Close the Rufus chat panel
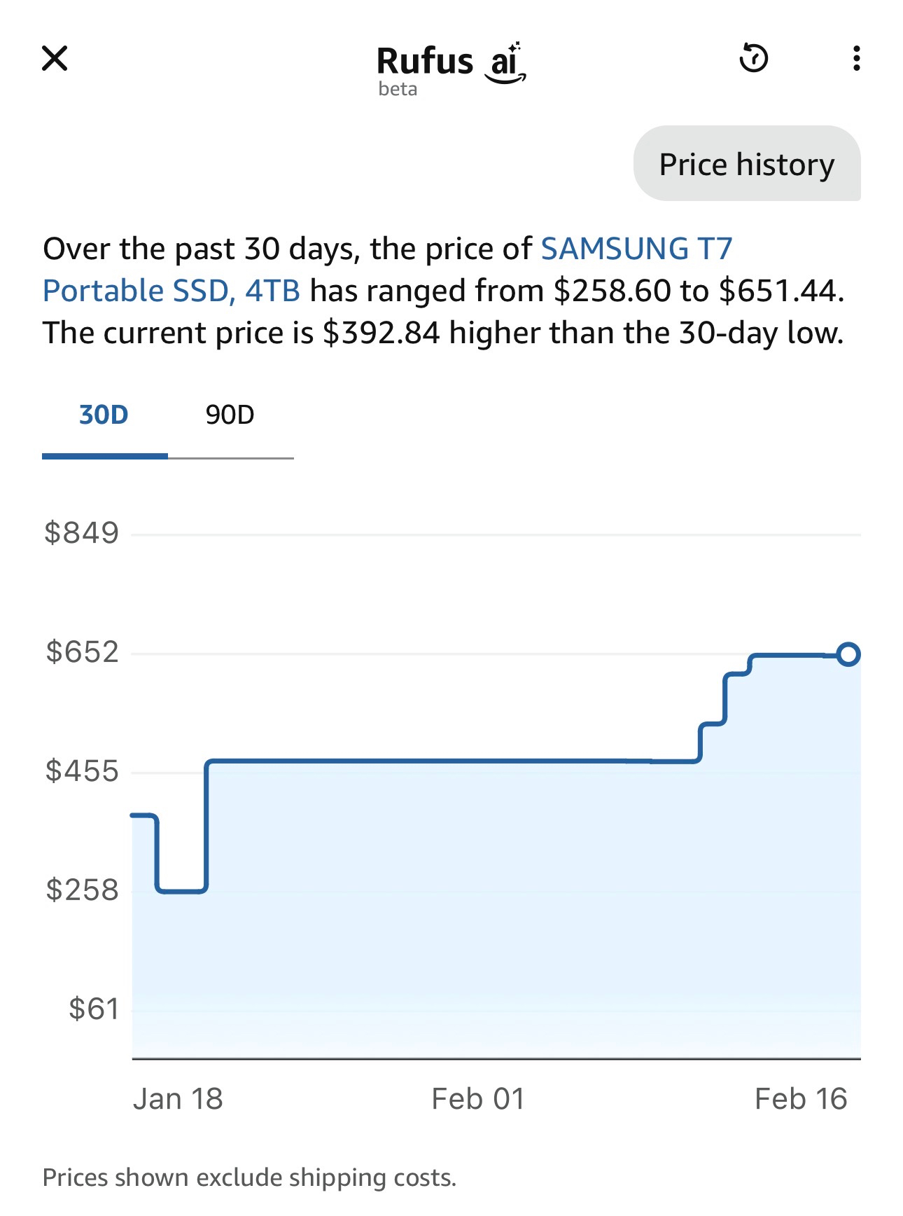Image resolution: width=903 pixels, height=1216 pixels. point(55,58)
